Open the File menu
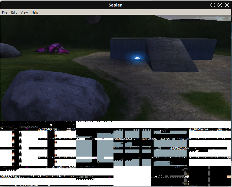Image resolution: width=232 pixels, height=187 pixels. [5, 12]
